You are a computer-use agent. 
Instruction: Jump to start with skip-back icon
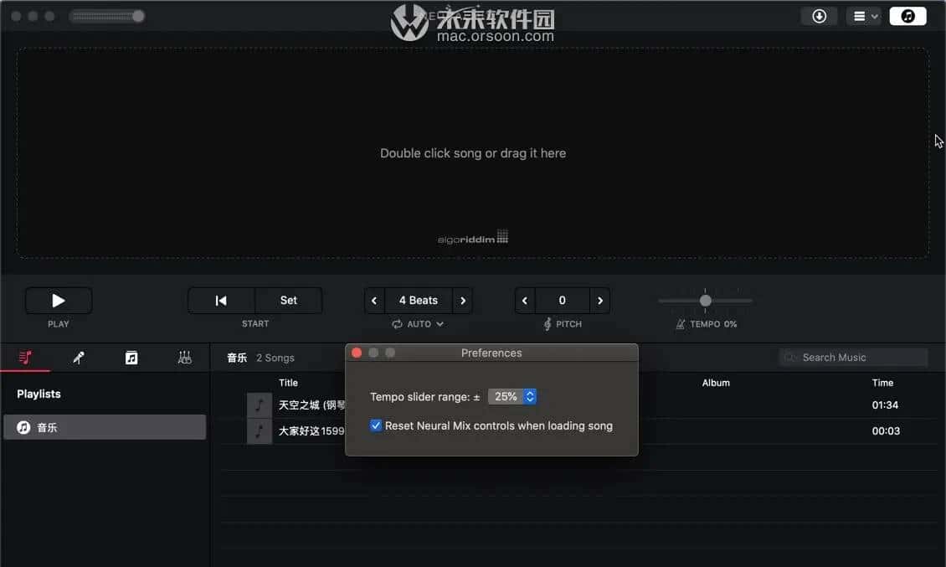tap(221, 301)
